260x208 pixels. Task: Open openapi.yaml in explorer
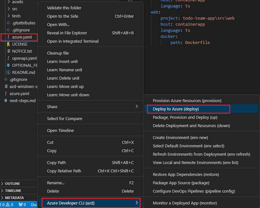pyautogui.click(x=24, y=58)
